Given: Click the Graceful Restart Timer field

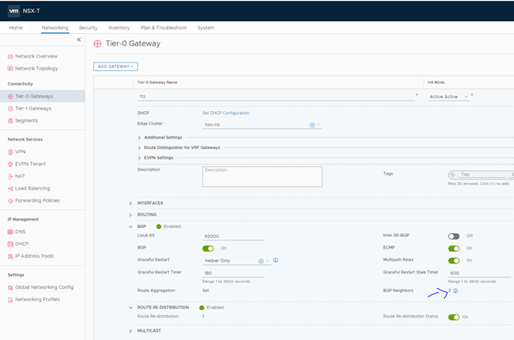Looking at the screenshot, I should tap(233, 273).
